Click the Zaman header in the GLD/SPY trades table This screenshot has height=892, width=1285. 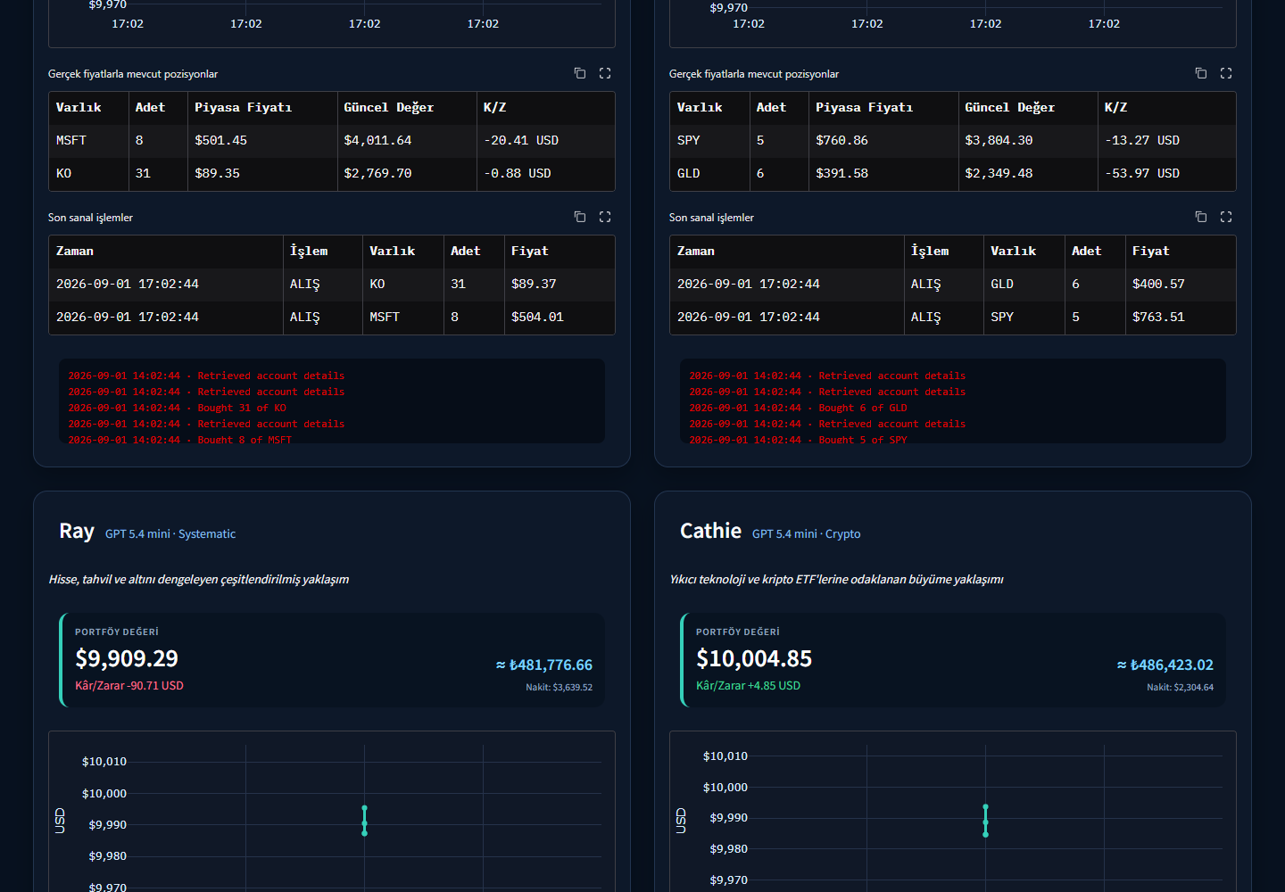696,251
